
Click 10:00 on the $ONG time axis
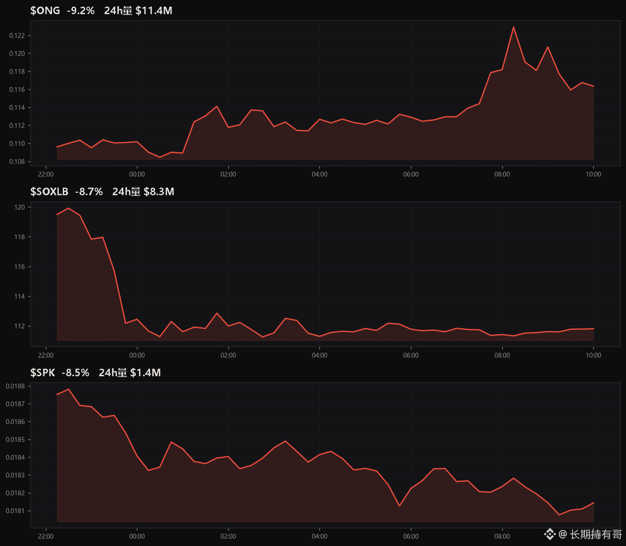point(593,174)
